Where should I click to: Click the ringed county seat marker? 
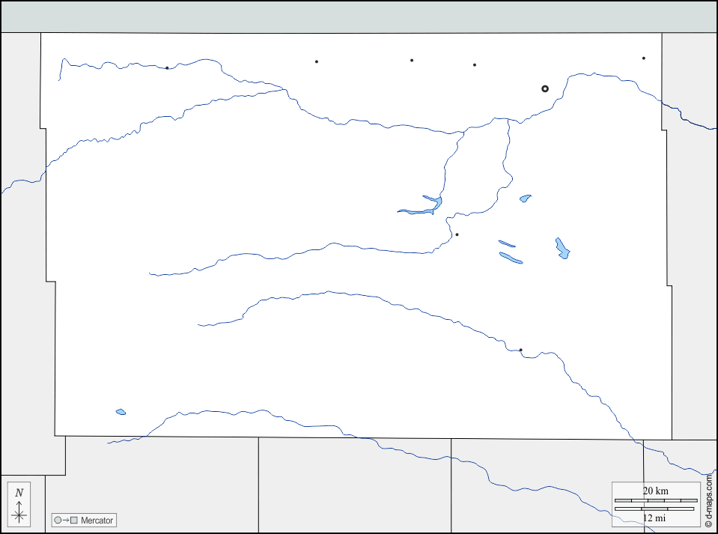pos(545,88)
